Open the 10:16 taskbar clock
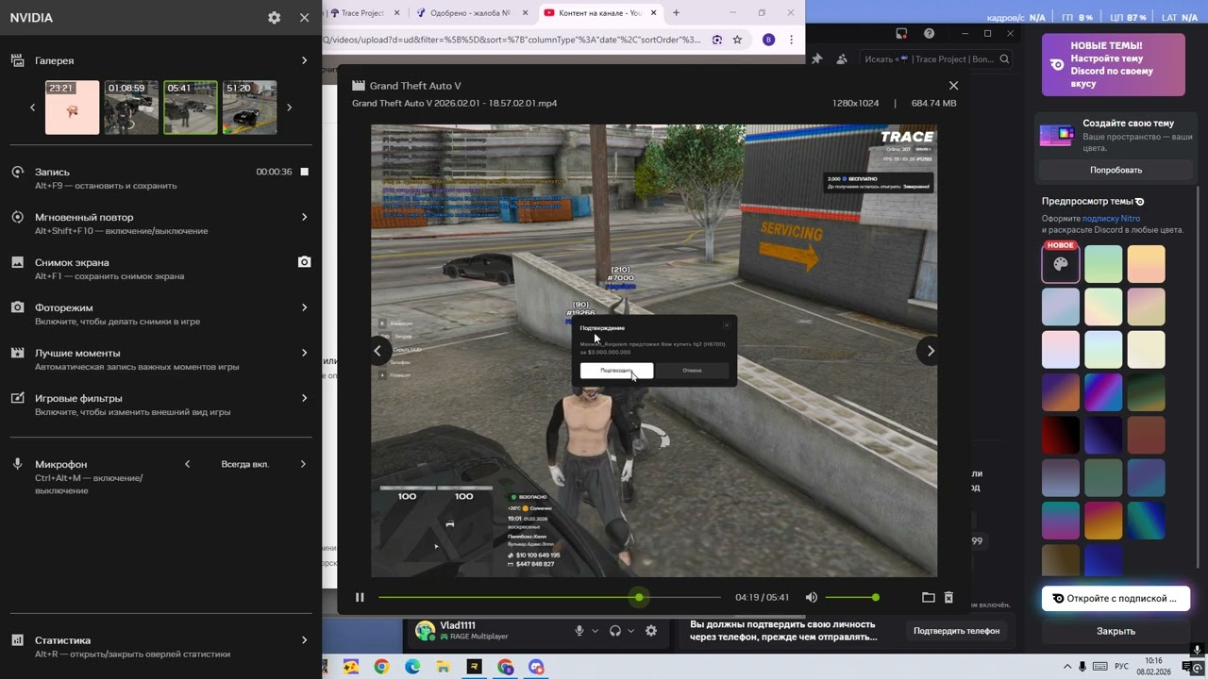 click(1153, 666)
